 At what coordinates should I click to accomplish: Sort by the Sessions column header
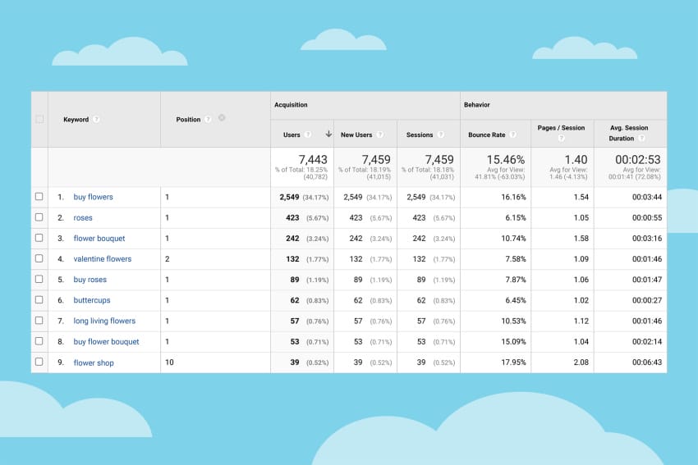420,134
